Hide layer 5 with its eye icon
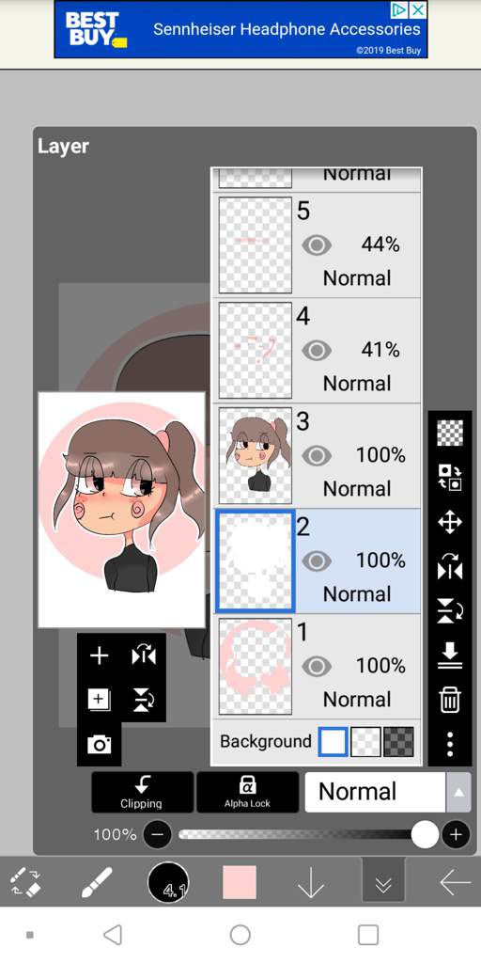 (317, 245)
